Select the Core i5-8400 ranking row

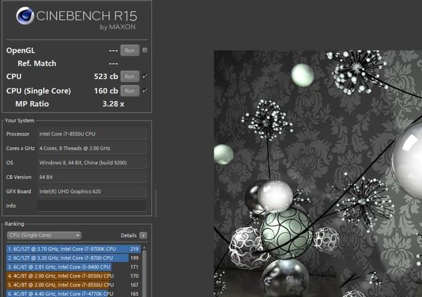pyautogui.click(x=73, y=267)
